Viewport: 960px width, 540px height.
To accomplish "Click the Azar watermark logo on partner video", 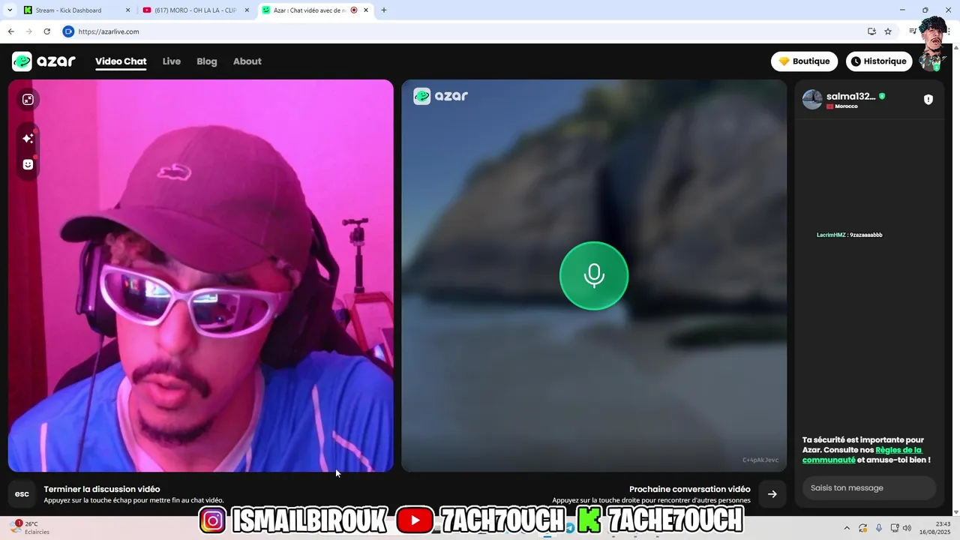I will [x=441, y=96].
